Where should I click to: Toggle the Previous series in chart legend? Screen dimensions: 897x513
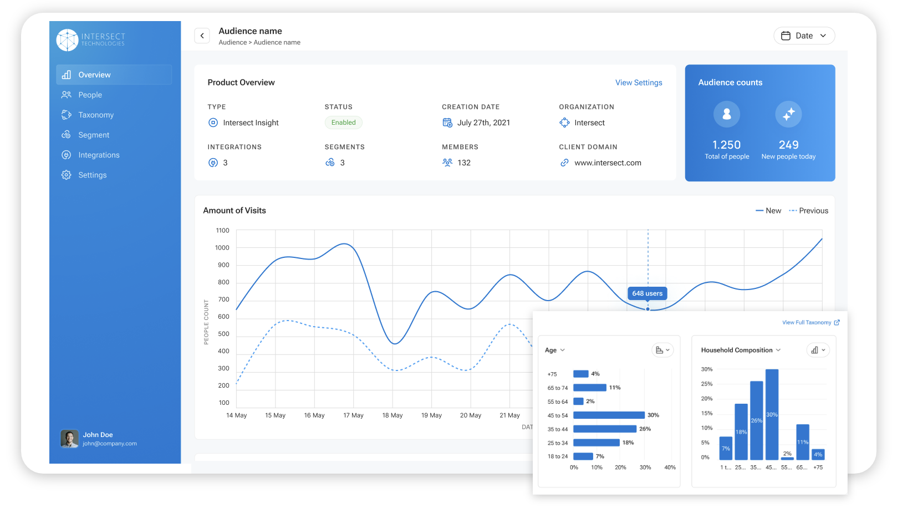(809, 211)
